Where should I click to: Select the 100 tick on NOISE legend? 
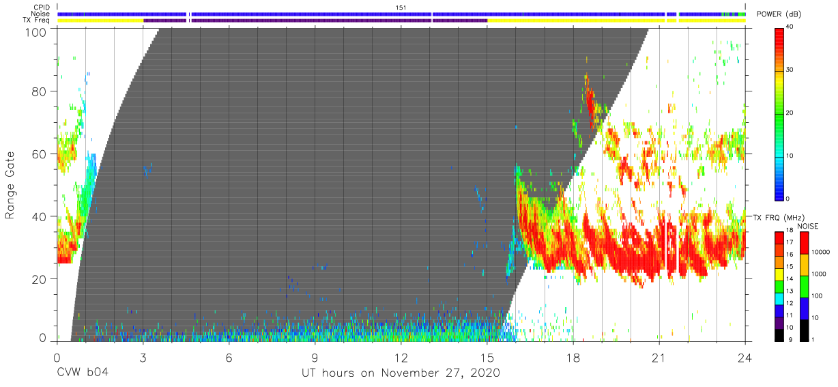[x=818, y=296]
